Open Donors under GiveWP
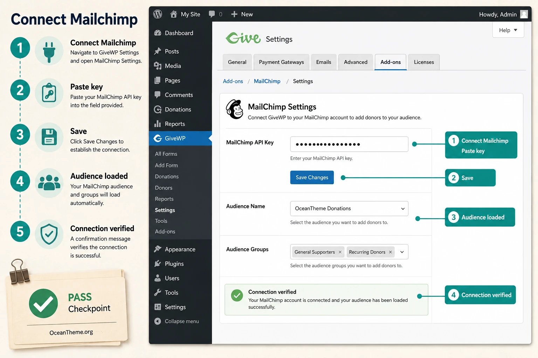This screenshot has height=358, width=538. click(x=164, y=188)
